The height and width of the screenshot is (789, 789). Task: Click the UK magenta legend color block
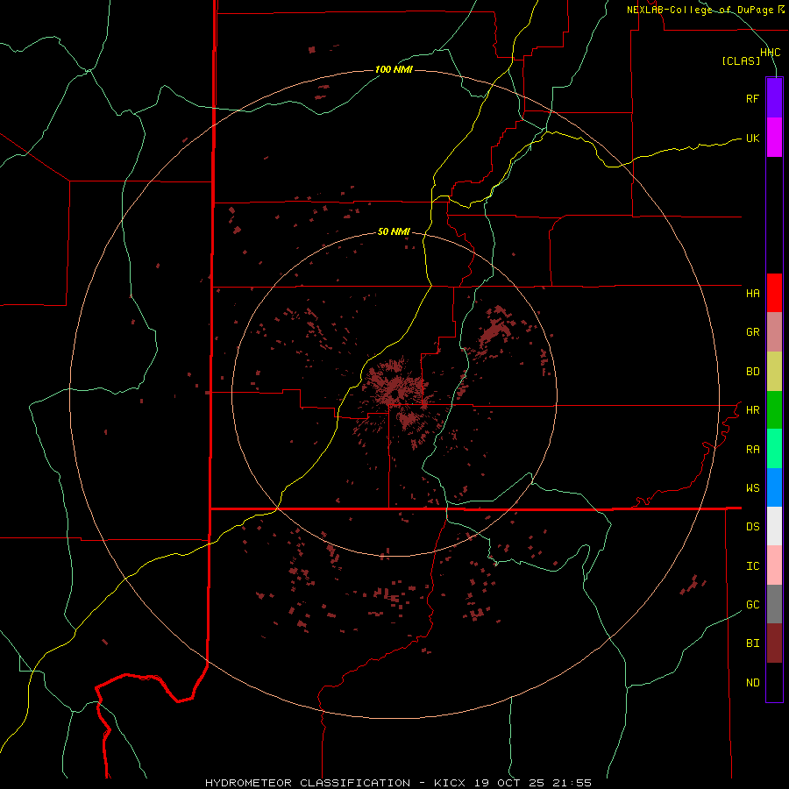[x=774, y=138]
